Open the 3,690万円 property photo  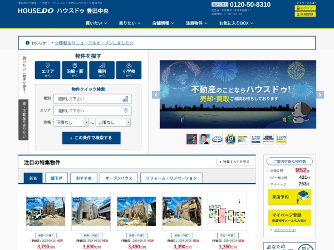[x=91, y=211]
